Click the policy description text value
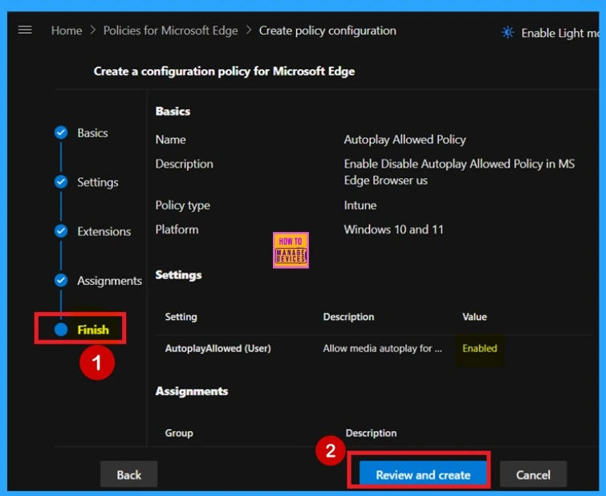This screenshot has height=496, width=606. [x=459, y=172]
